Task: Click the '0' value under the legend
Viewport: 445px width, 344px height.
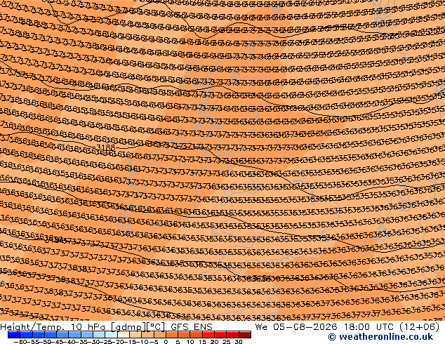Action: coord(166,342)
